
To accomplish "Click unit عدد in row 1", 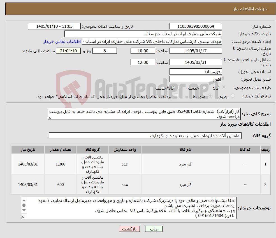I will [x=125, y=164].
